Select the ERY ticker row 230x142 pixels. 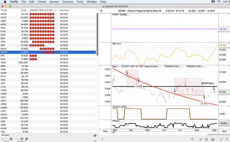[48, 56]
